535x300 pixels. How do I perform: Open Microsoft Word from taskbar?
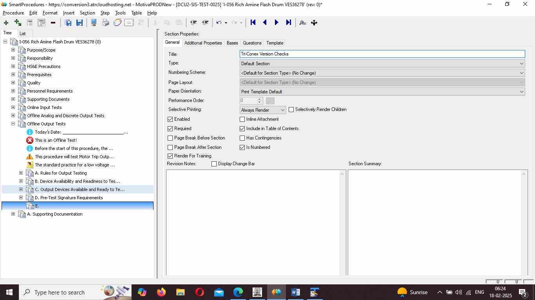pyautogui.click(x=296, y=292)
